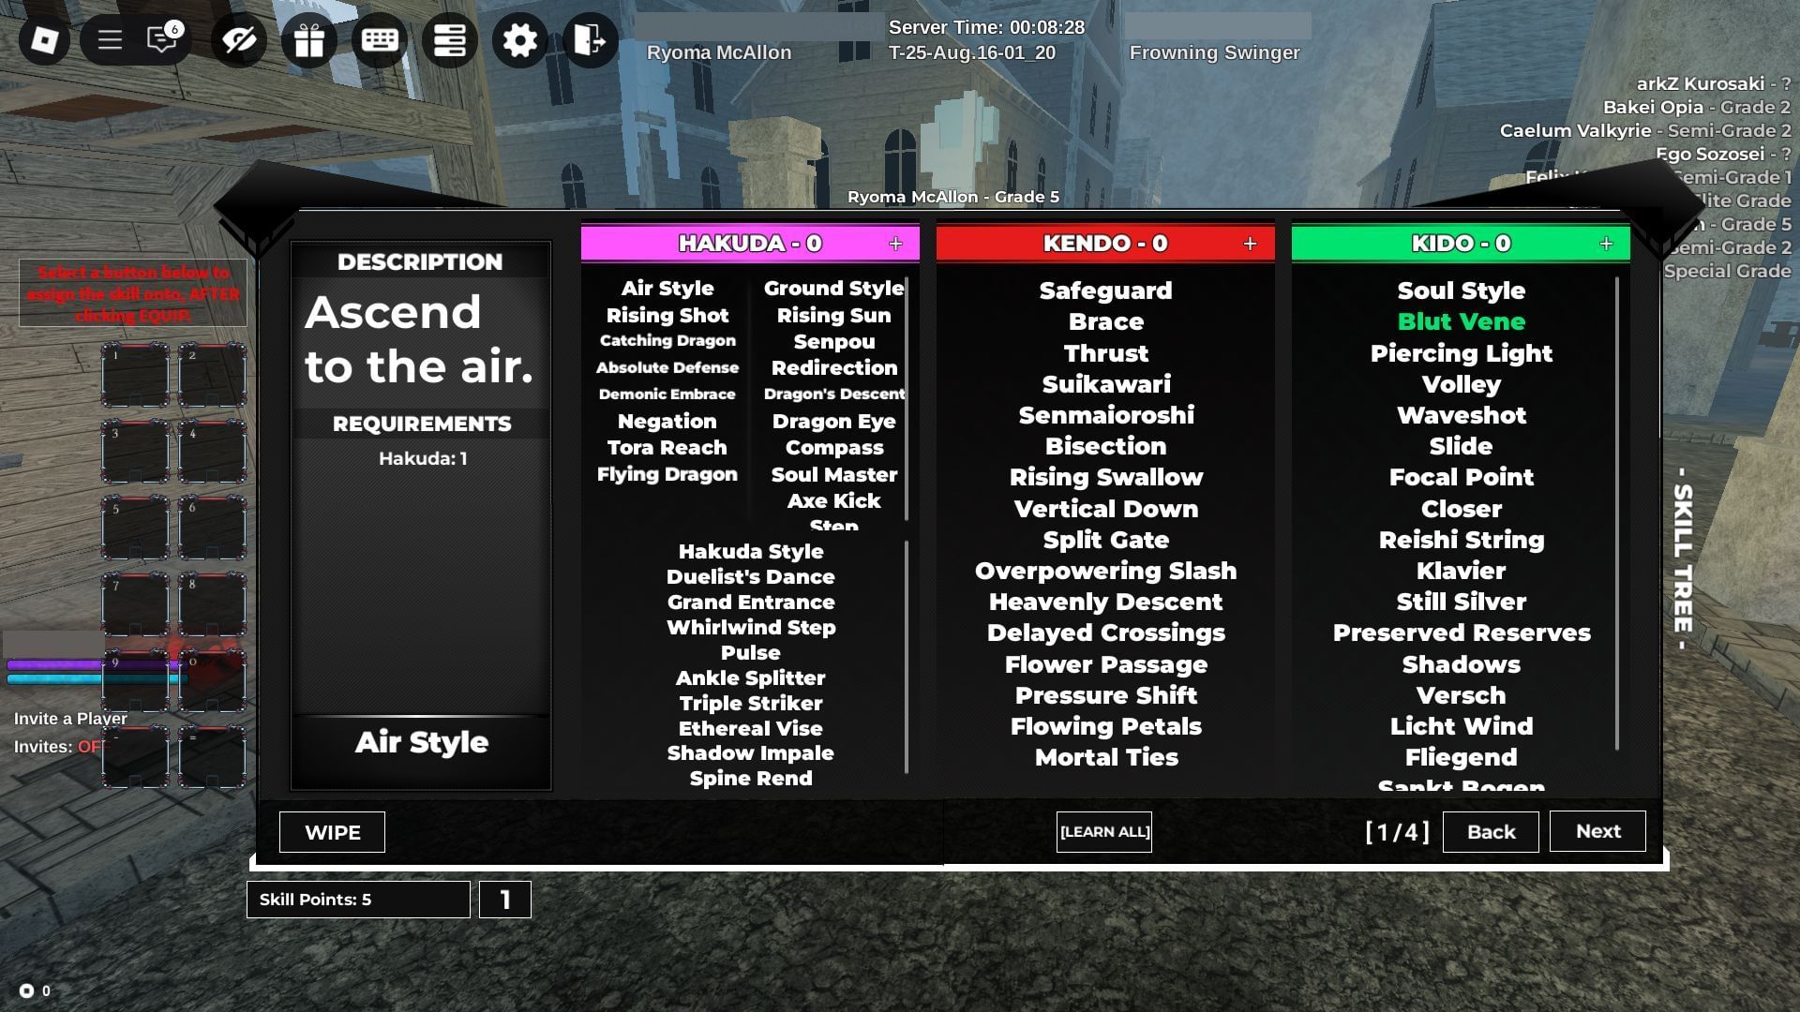Screen dimensions: 1800x1012
Task: Click the LEARN ALL button
Action: coord(1103,832)
